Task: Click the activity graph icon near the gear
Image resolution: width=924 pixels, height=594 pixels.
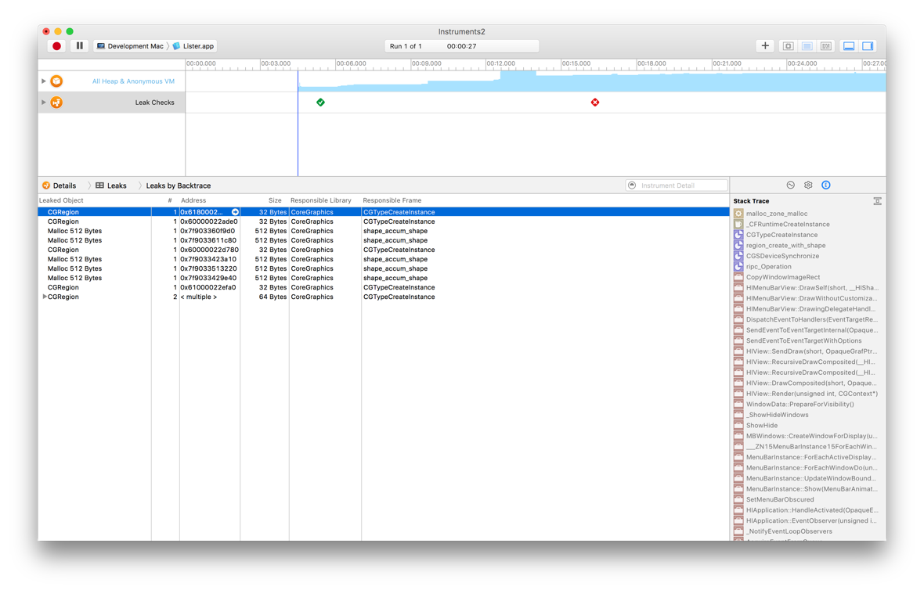Action: pos(791,185)
